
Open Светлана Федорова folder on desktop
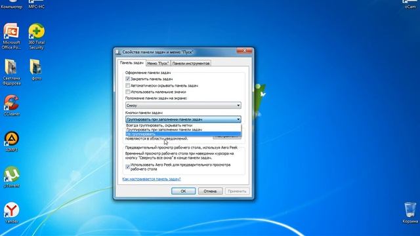click(x=11, y=72)
